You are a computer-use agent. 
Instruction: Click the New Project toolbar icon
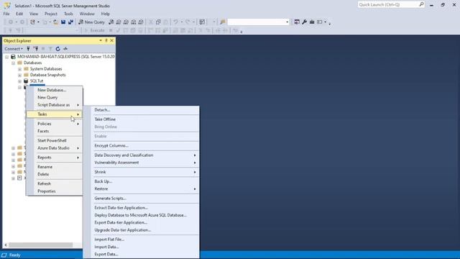[32, 22]
